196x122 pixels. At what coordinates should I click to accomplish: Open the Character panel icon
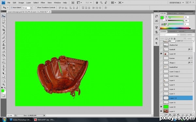pyautogui.click(x=156, y=39)
